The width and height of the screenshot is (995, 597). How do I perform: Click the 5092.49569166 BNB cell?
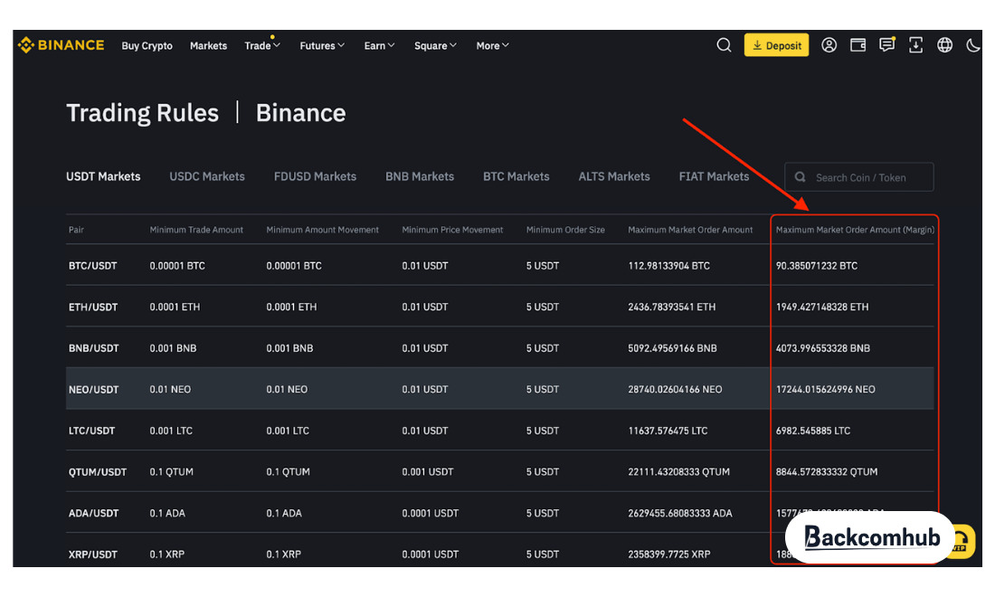tap(672, 348)
